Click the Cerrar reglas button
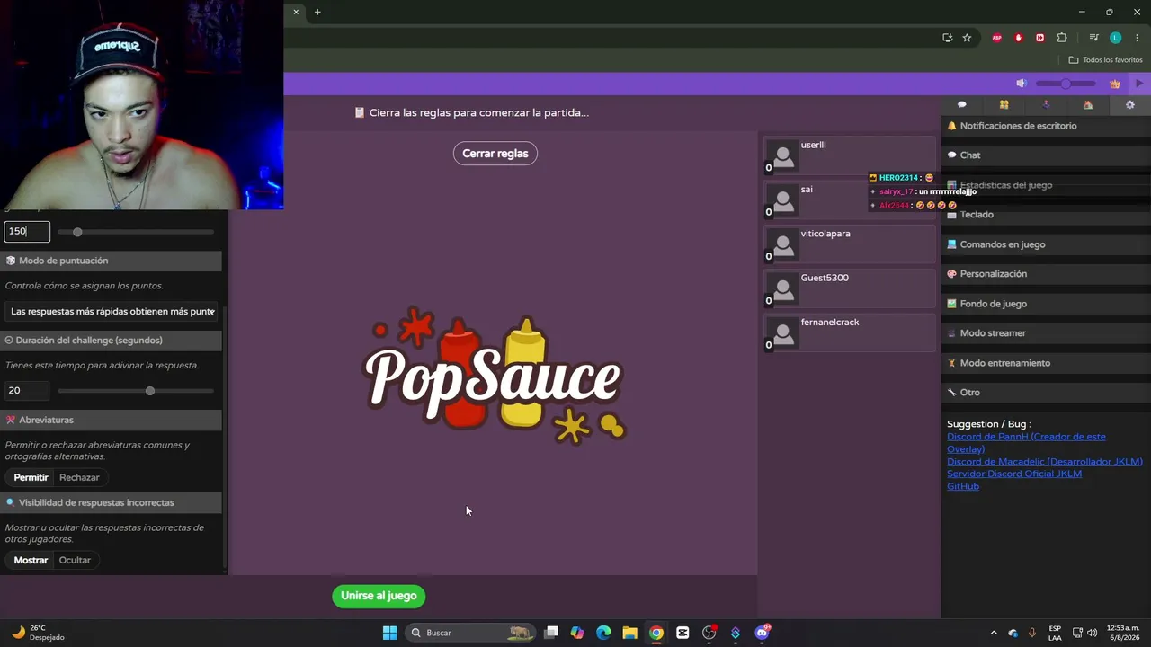1151x647 pixels. [x=495, y=154]
